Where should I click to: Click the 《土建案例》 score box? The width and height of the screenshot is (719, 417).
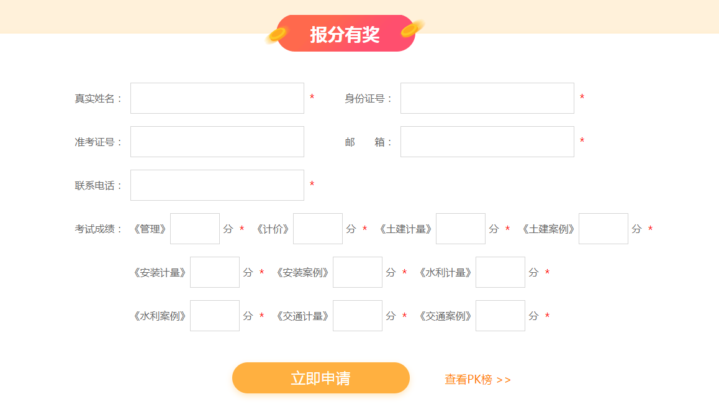604,229
